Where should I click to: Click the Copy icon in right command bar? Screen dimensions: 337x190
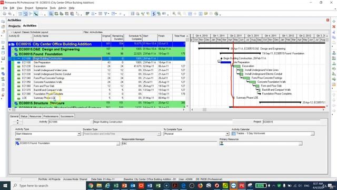(334, 37)
